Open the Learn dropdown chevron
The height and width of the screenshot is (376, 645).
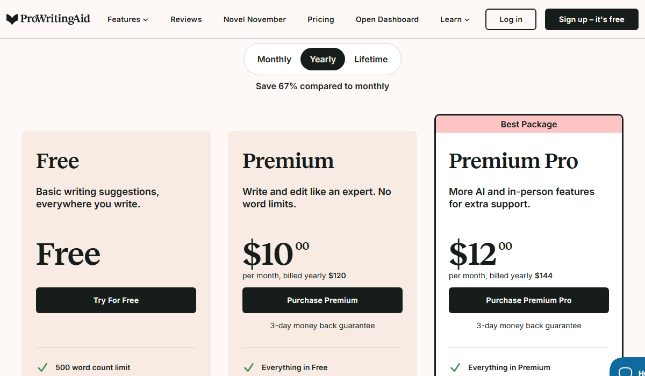click(466, 20)
